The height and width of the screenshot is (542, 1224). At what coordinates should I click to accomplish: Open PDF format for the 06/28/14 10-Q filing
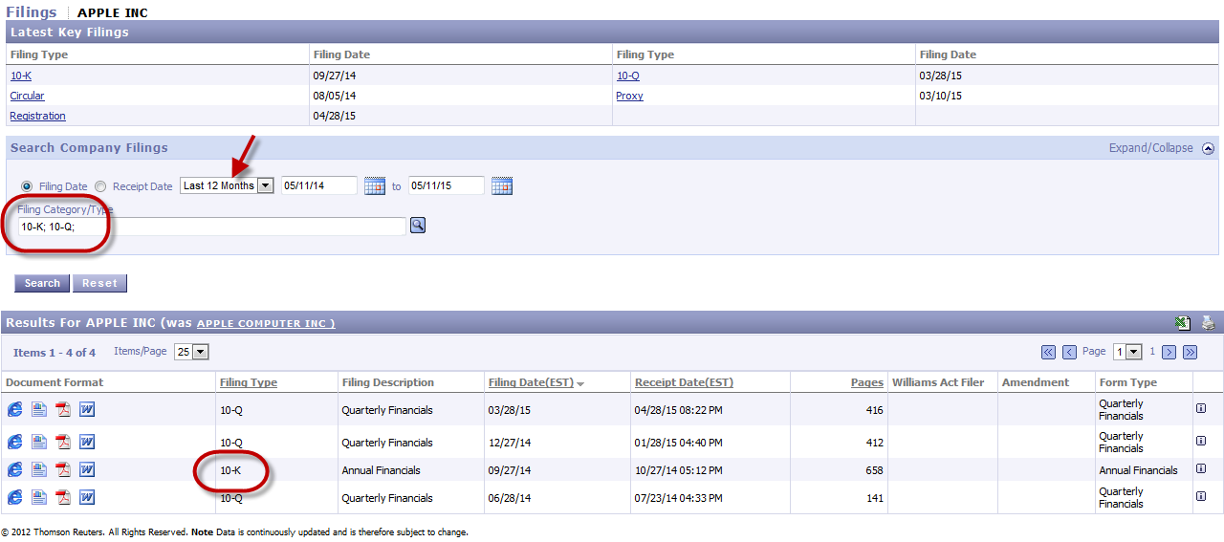[x=63, y=497]
